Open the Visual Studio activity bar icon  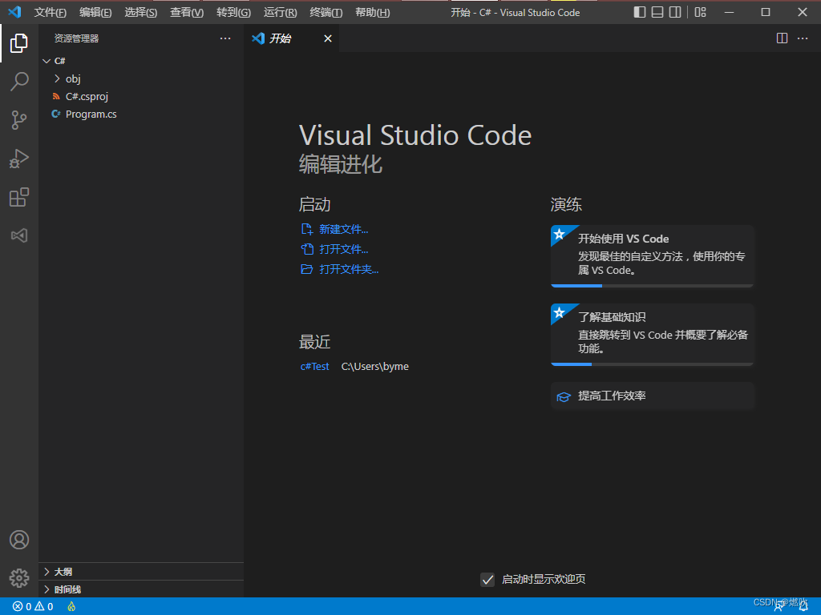pos(19,235)
